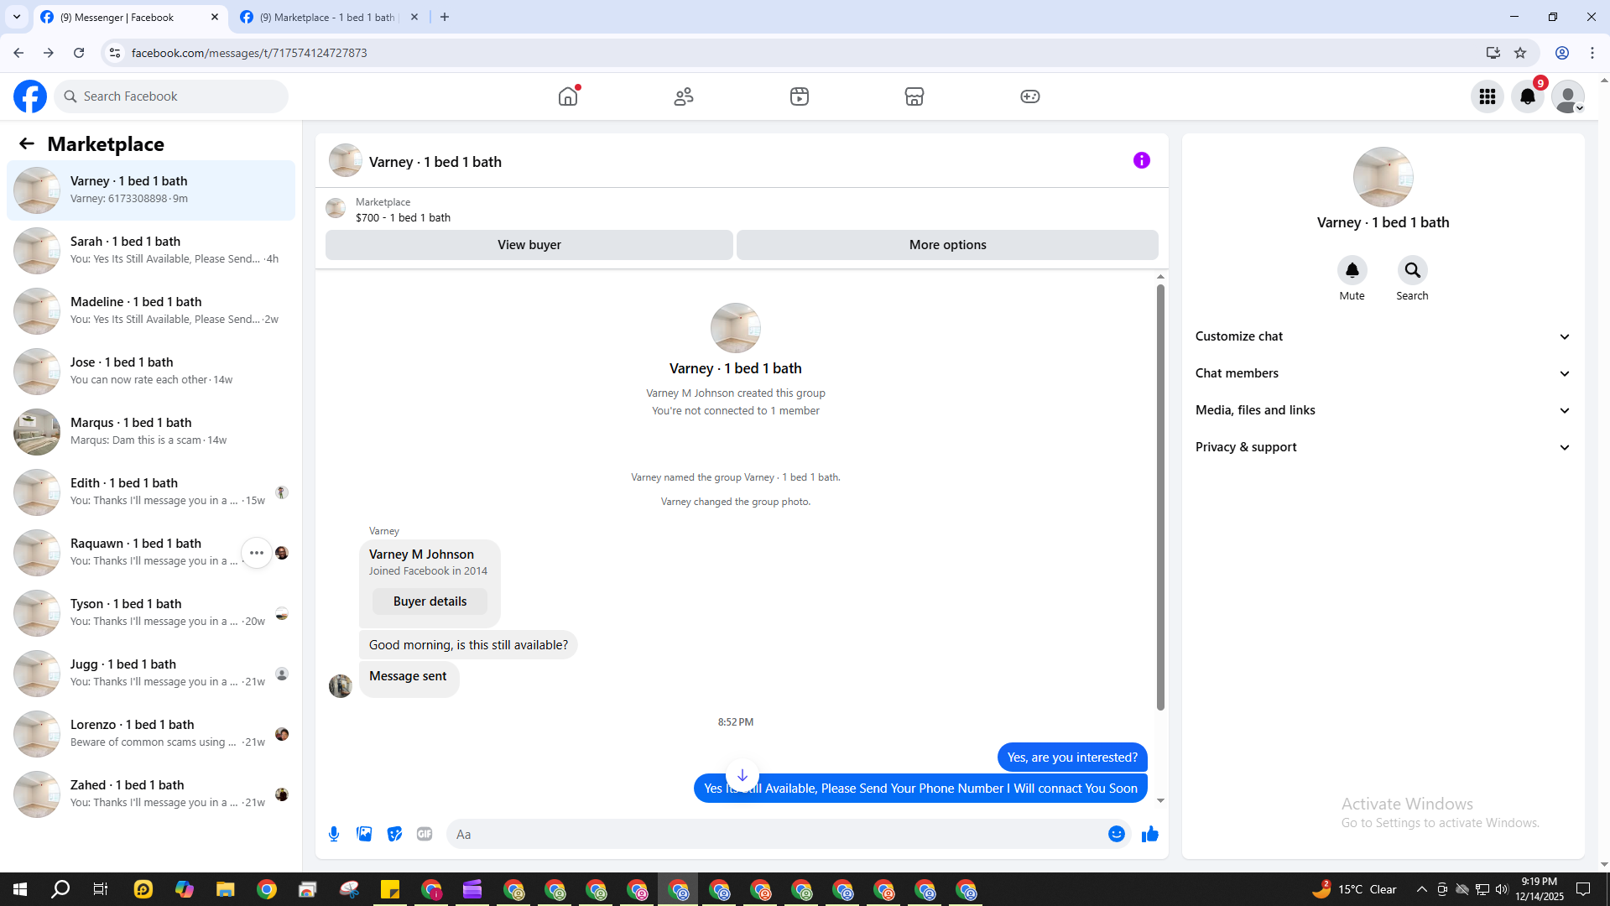The image size is (1610, 906).
Task: Open the Chrome tab search dropdown
Action: coord(17,17)
